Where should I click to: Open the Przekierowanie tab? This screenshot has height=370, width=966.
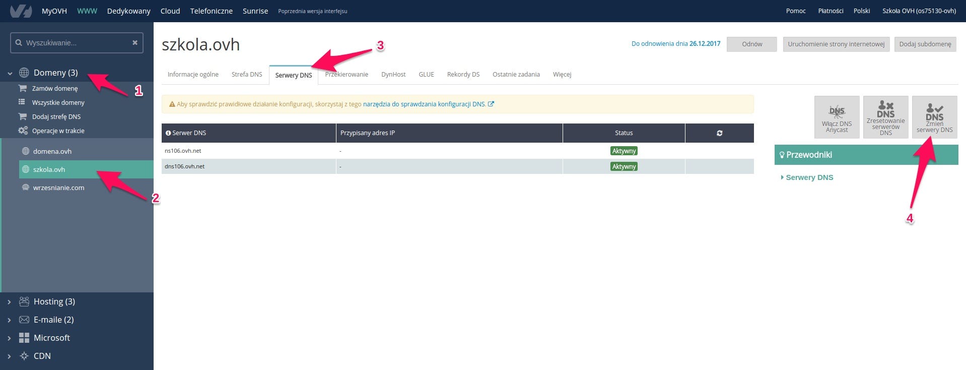[x=347, y=75]
